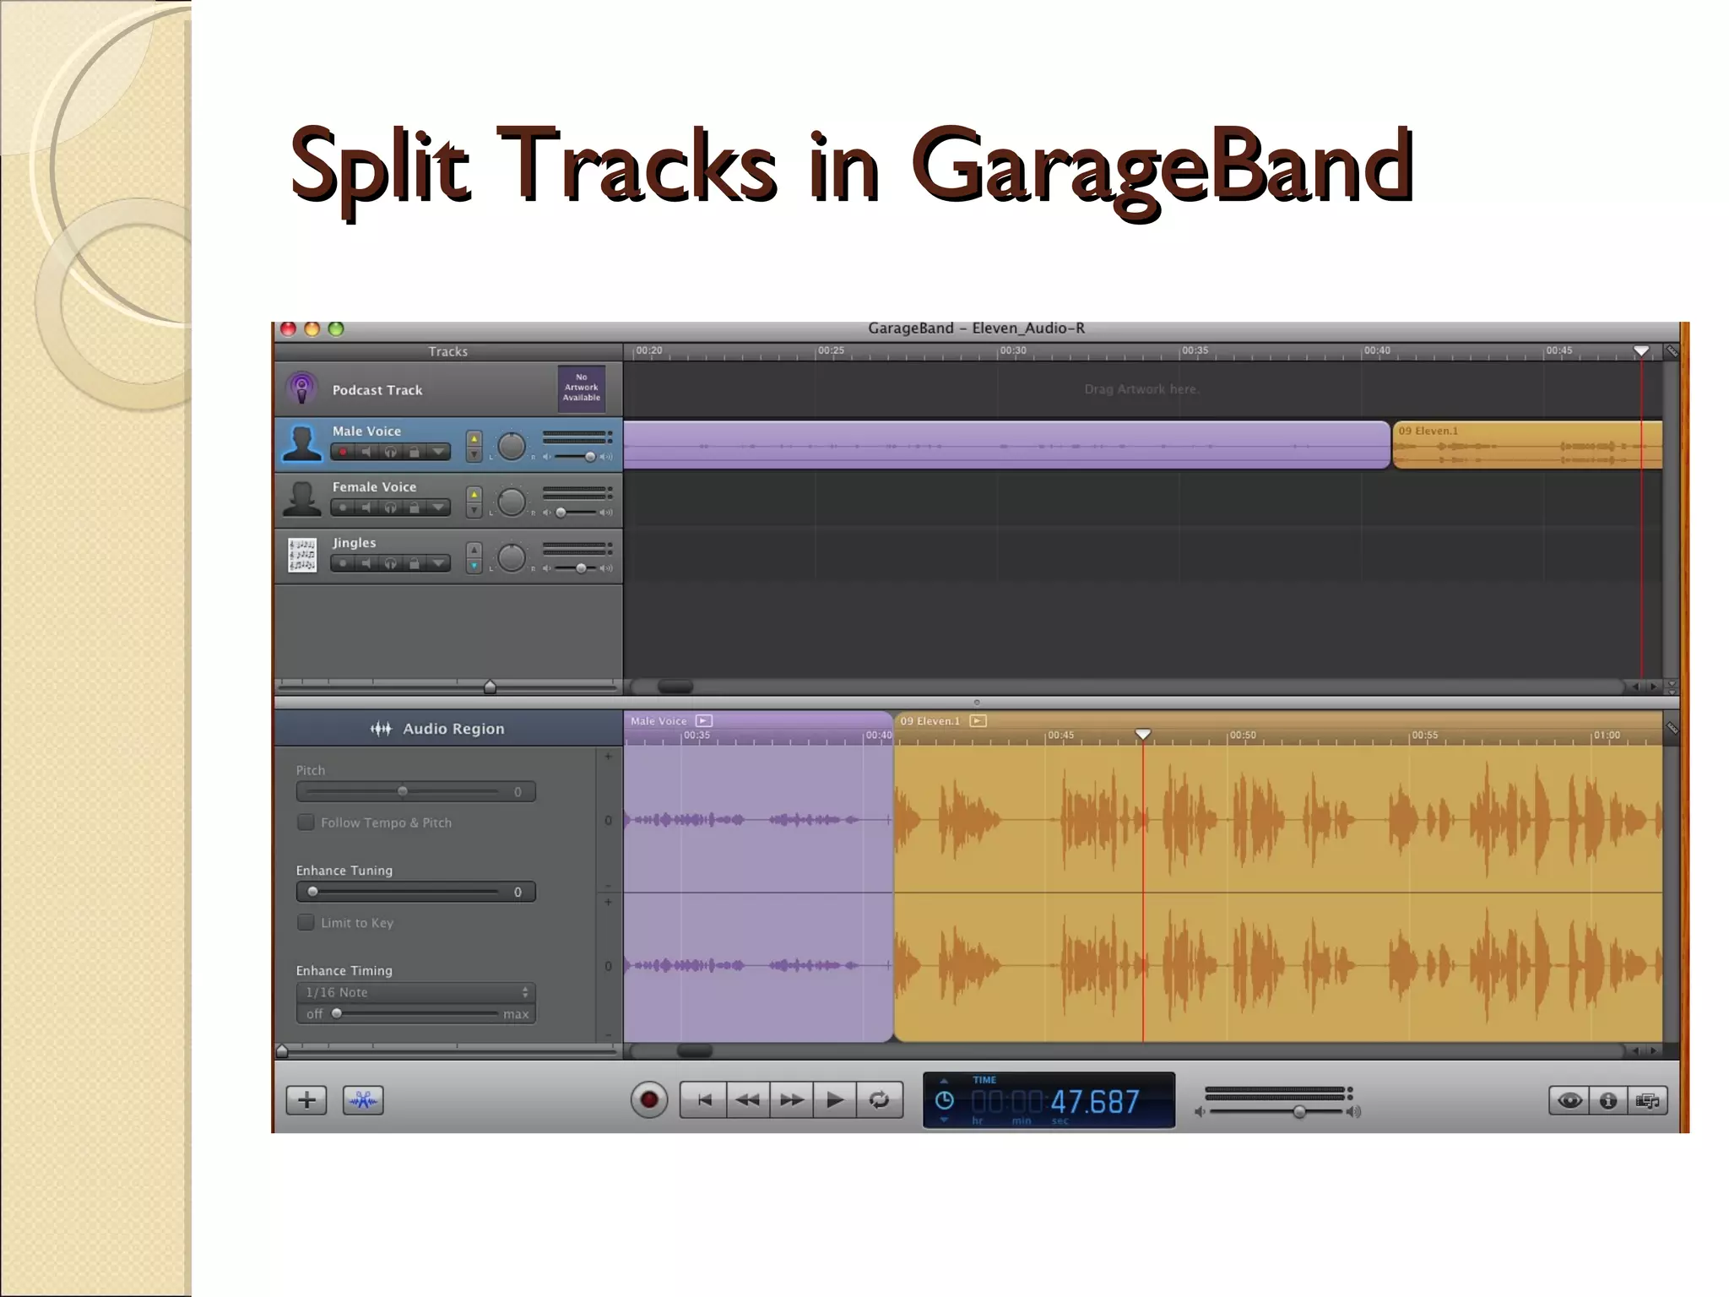
Task: Turn on ducking priority for Male Voice
Action: click(474, 437)
